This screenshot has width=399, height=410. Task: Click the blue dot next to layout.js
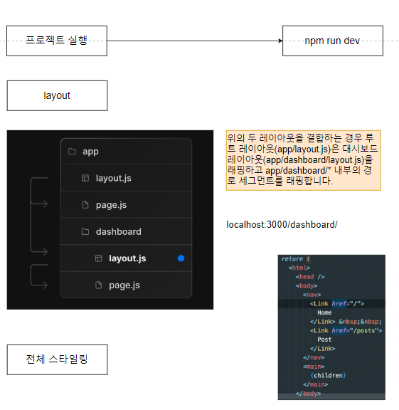[x=181, y=258]
